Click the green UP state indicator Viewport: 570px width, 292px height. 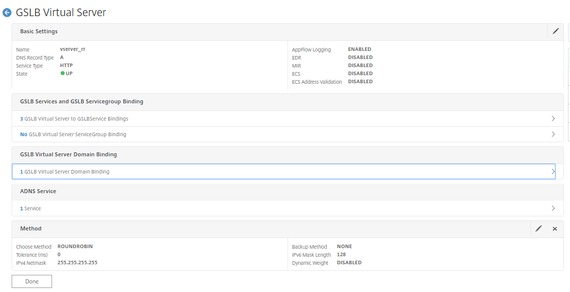point(63,74)
